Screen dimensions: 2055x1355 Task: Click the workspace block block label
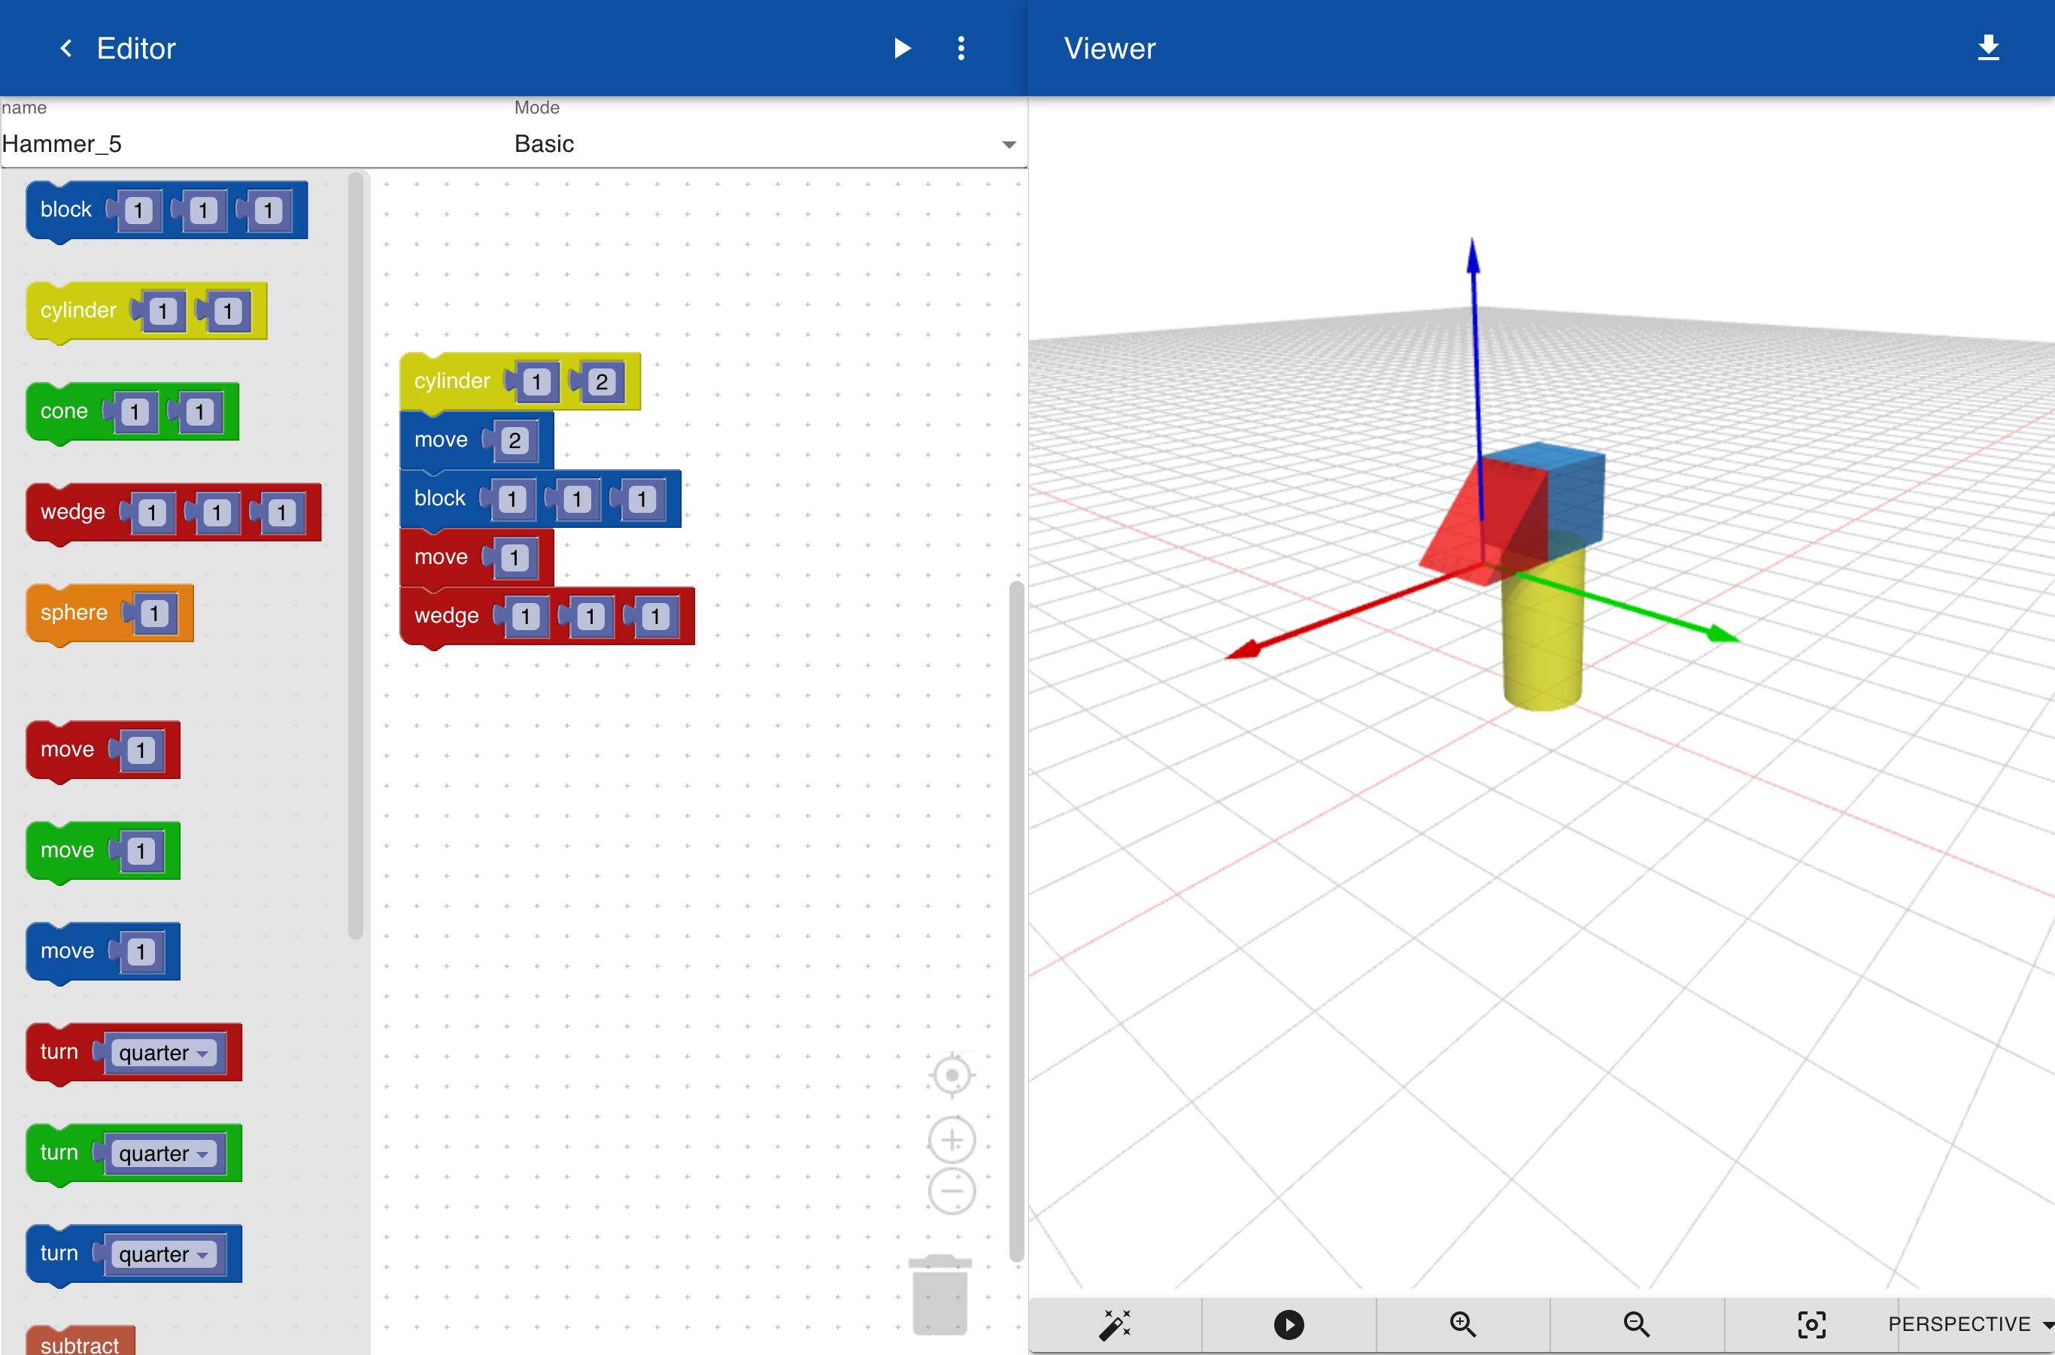pos(439,499)
